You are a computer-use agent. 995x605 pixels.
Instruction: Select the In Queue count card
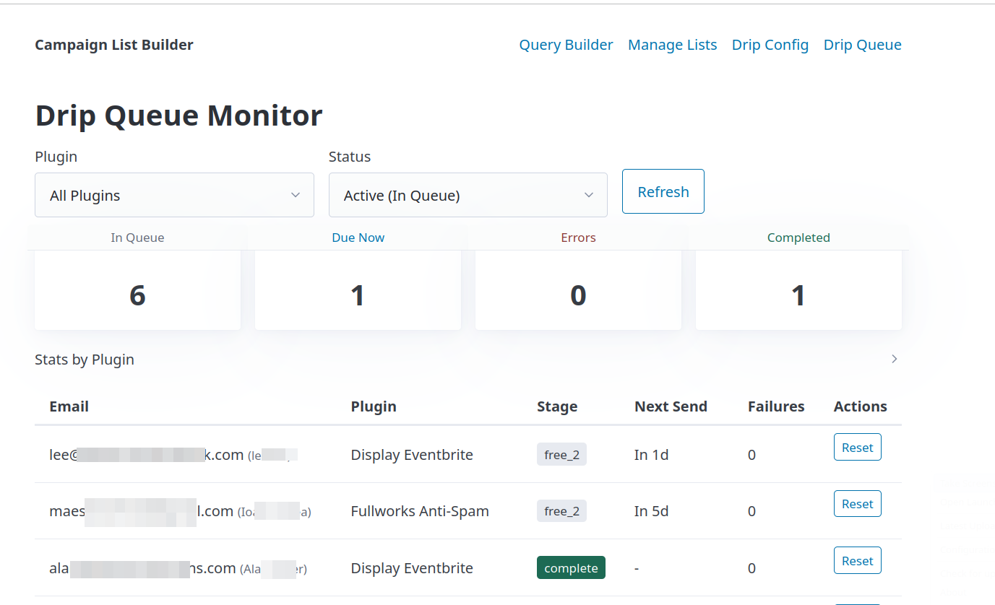tap(137, 289)
